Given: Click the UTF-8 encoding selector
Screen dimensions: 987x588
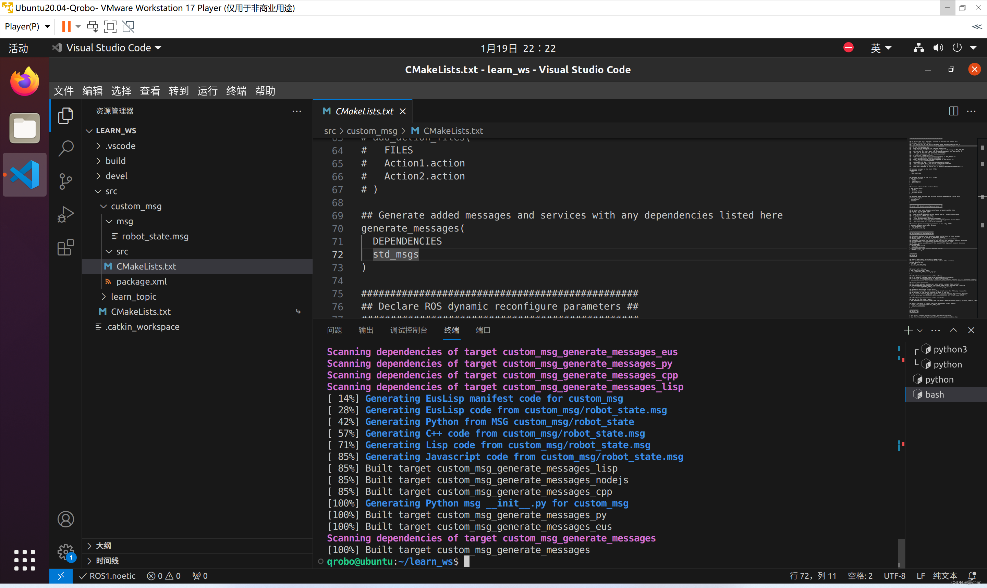Looking at the screenshot, I should click(894, 576).
